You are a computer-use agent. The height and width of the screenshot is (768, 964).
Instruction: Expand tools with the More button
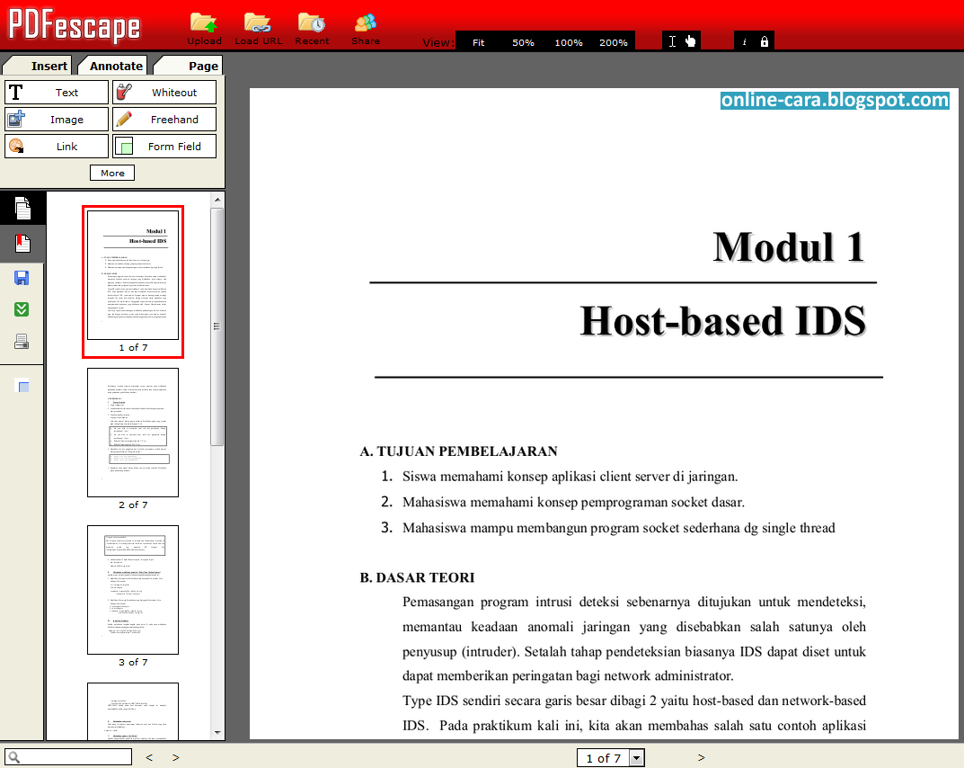(x=112, y=173)
